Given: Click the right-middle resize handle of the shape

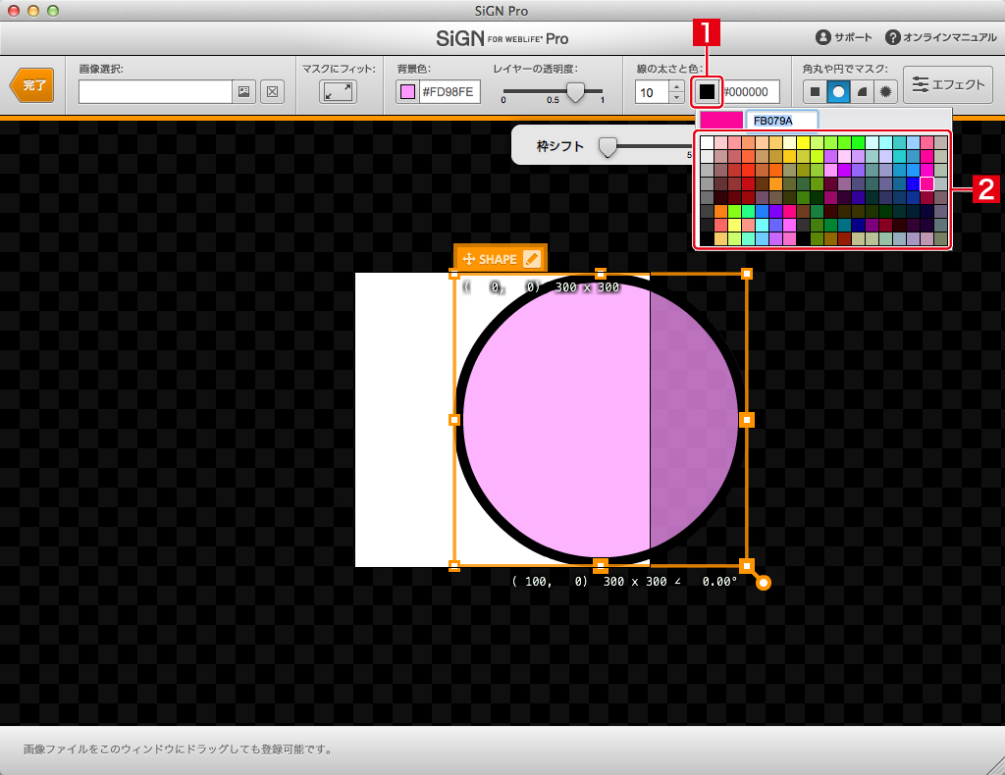Looking at the screenshot, I should tap(747, 420).
